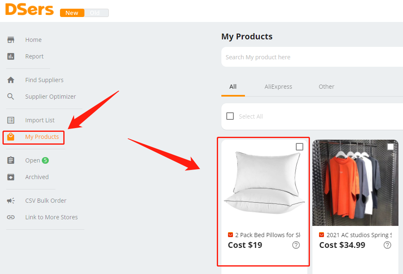The width and height of the screenshot is (403, 274).
Task: Check the AC studios T-shirt product's checkbox
Action: point(391,147)
